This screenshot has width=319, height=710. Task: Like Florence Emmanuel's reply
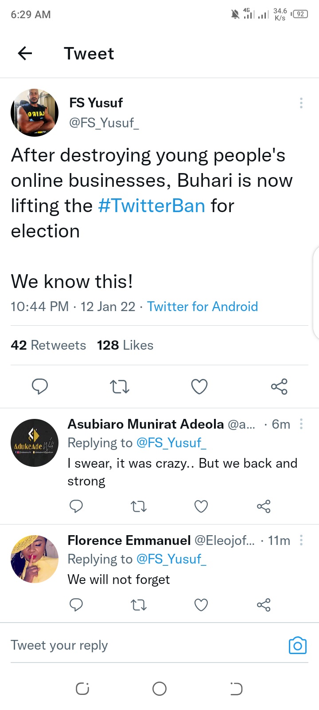pyautogui.click(x=201, y=605)
